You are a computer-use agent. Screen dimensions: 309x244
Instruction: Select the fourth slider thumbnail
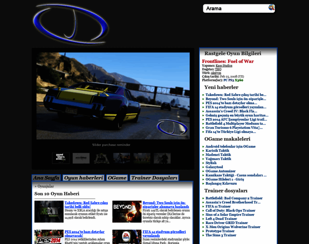coord(122,158)
